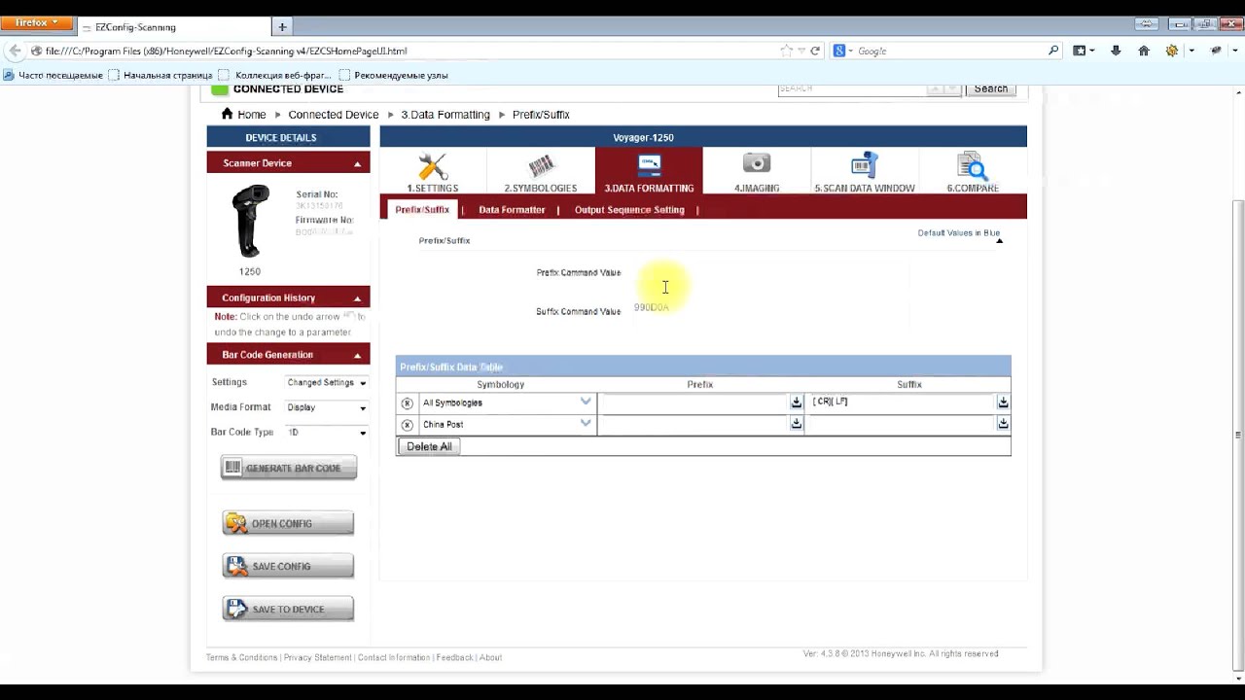1245x700 pixels.
Task: Click the All Symbologies prefix download icon
Action: [x=796, y=402]
